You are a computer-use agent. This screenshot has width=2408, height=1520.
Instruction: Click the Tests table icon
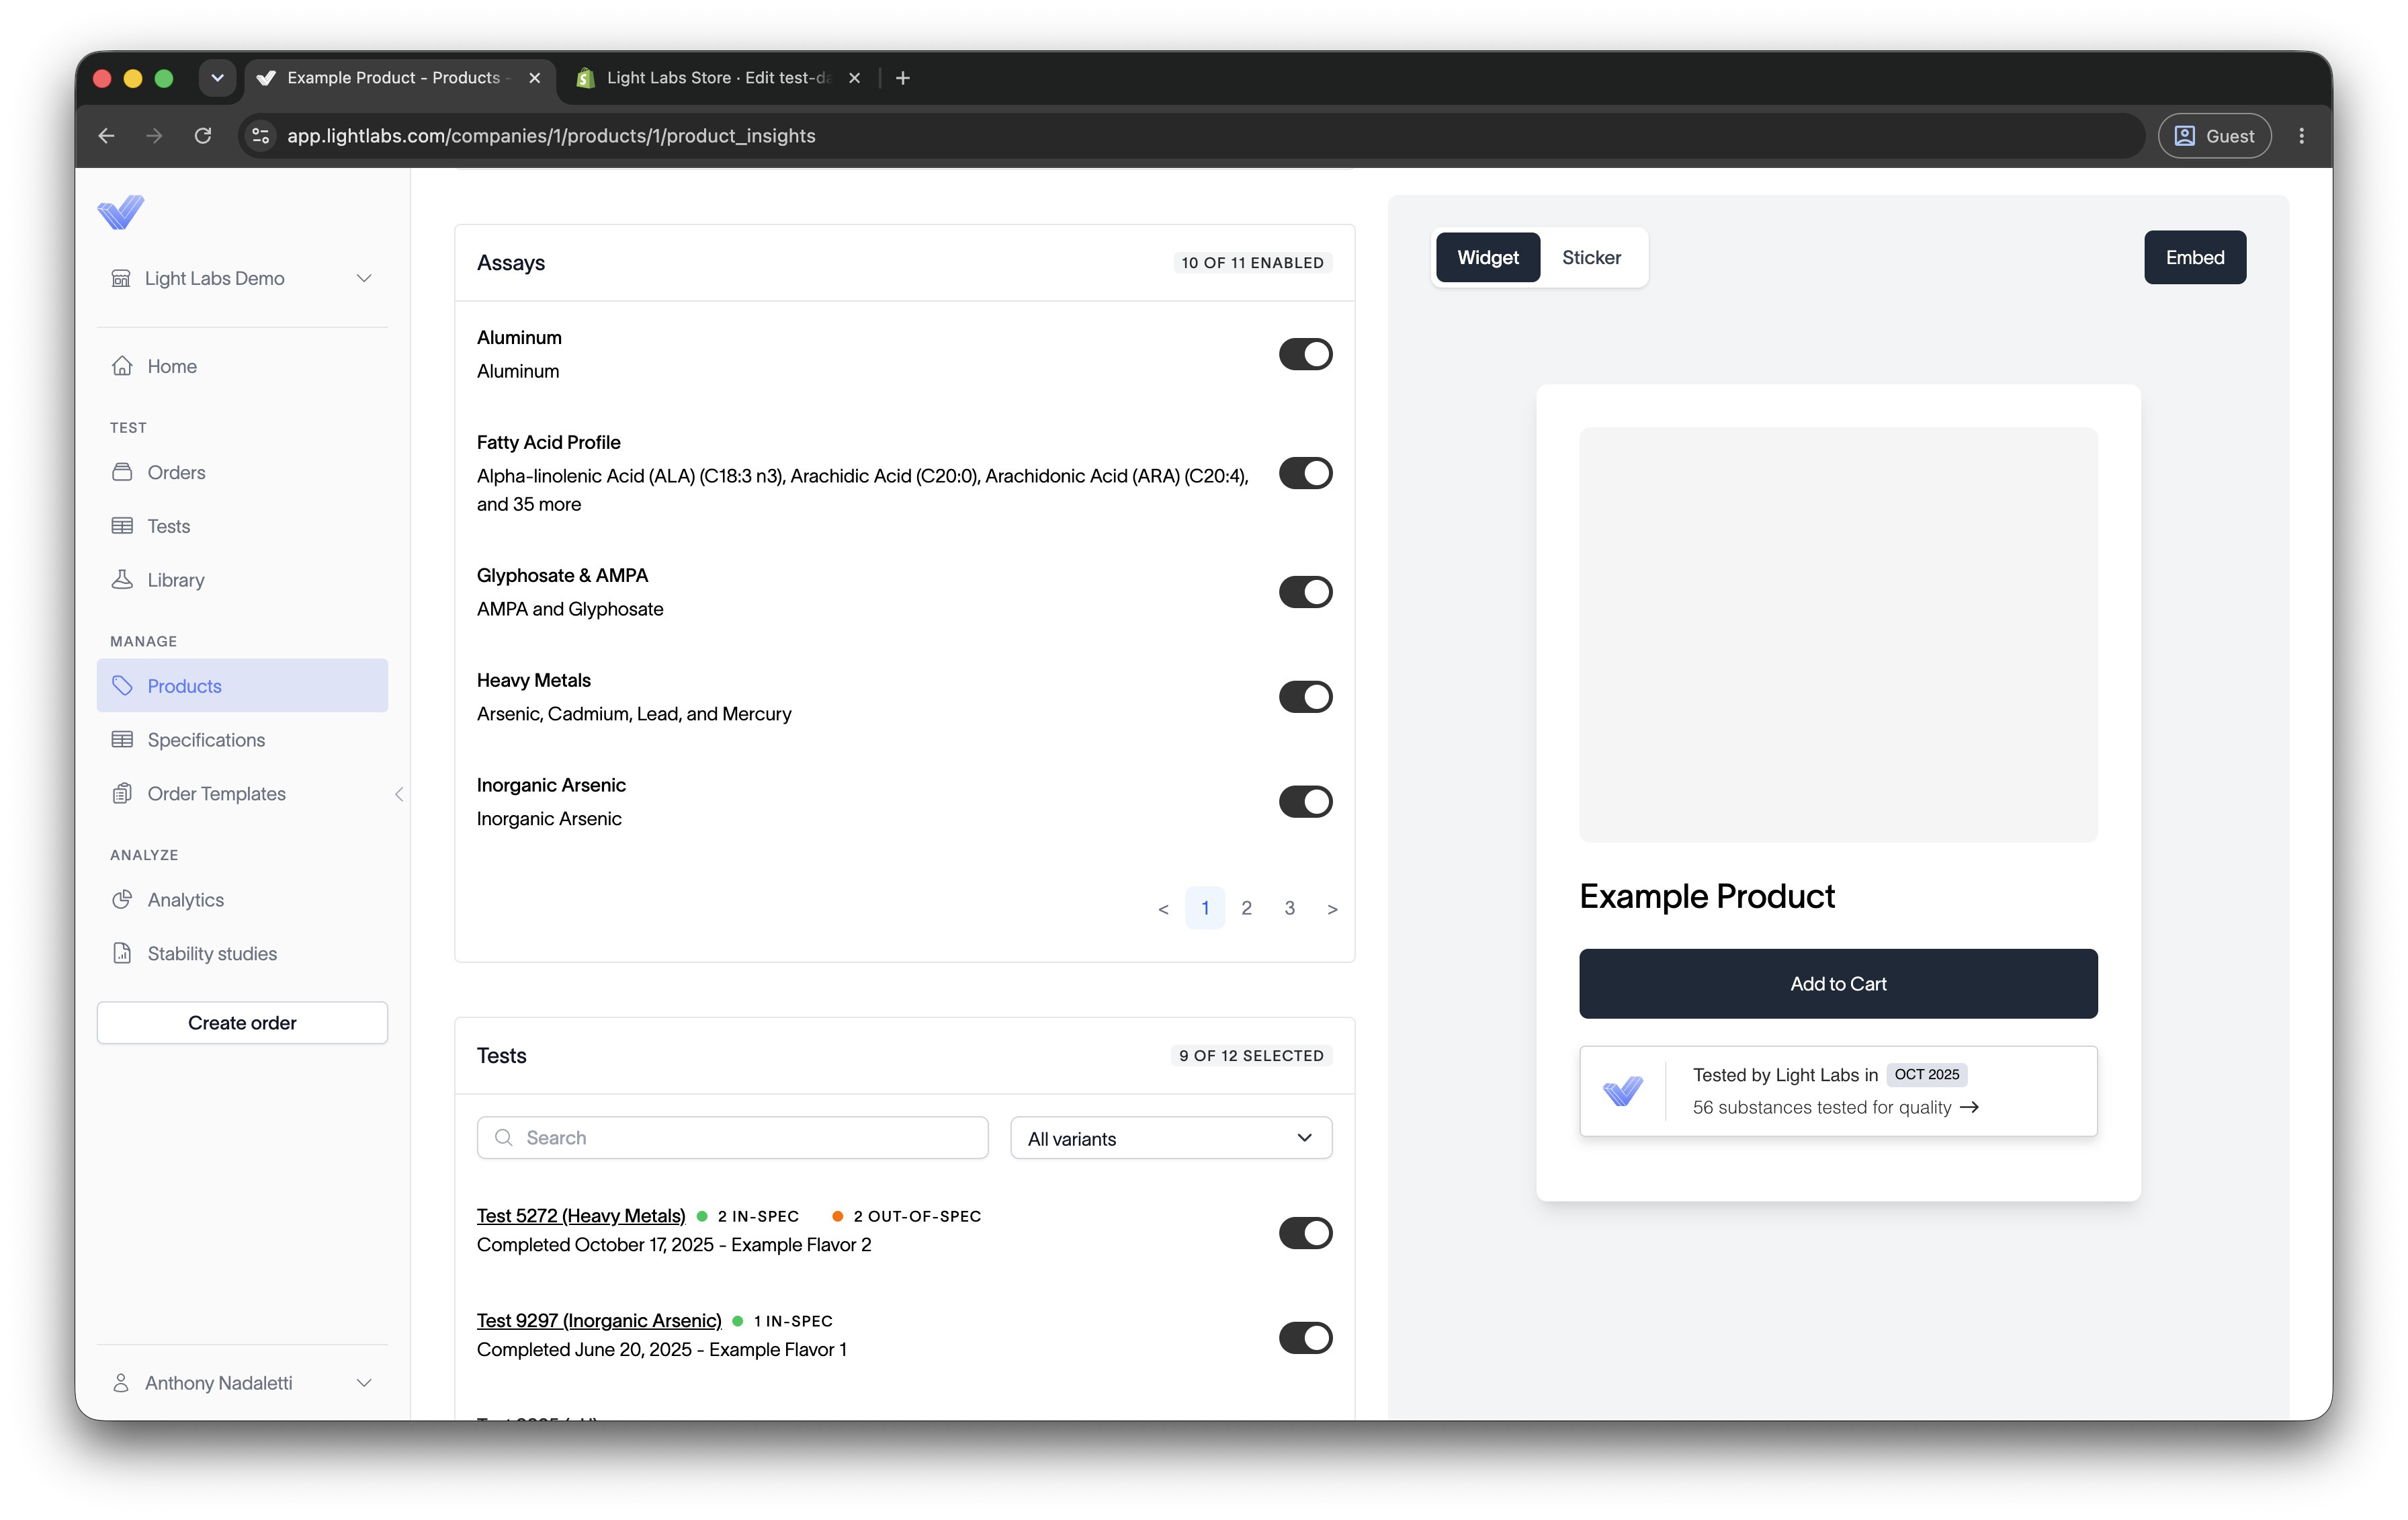[122, 526]
